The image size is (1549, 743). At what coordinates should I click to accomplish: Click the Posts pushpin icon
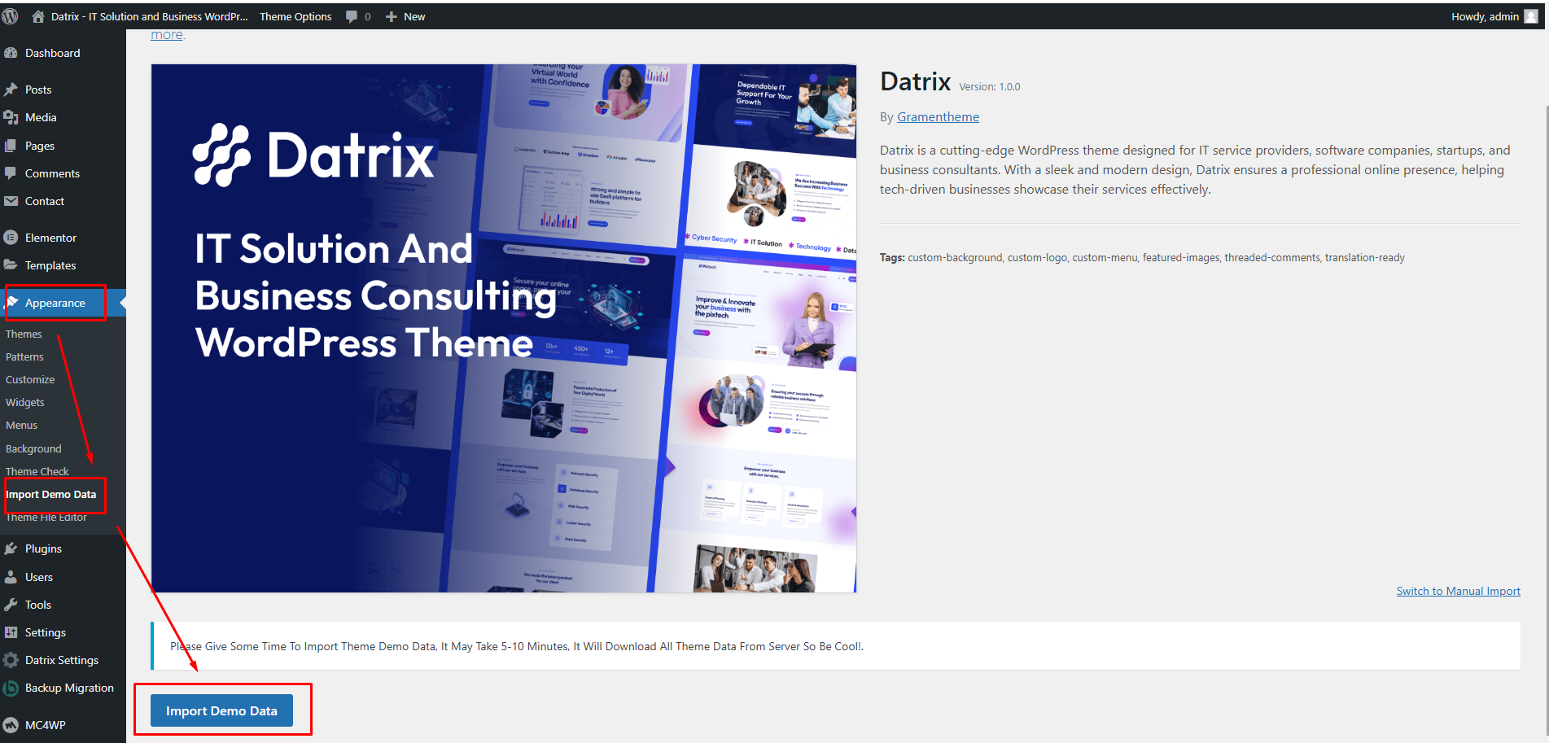point(11,90)
